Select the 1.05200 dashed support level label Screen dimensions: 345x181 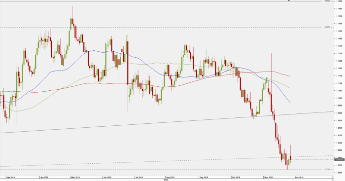point(327,169)
